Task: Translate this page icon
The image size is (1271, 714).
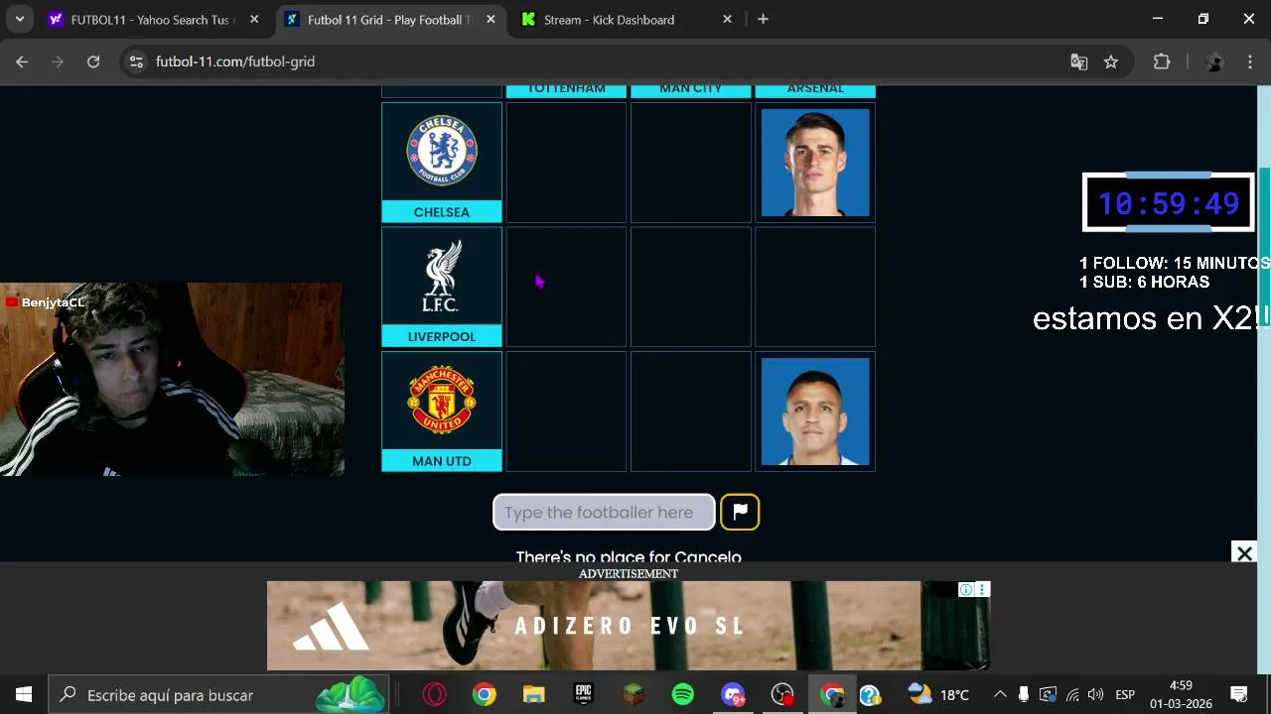Action: tap(1079, 61)
